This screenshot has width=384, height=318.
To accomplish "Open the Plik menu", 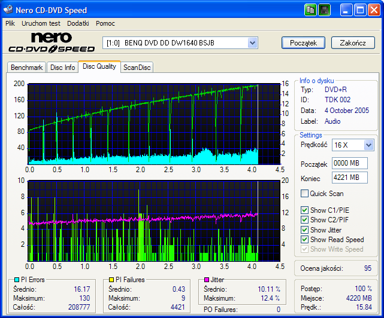I will [10, 23].
